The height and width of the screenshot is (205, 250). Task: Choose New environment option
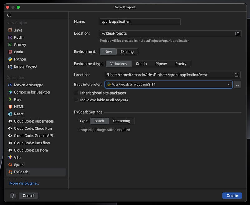pos(108,52)
